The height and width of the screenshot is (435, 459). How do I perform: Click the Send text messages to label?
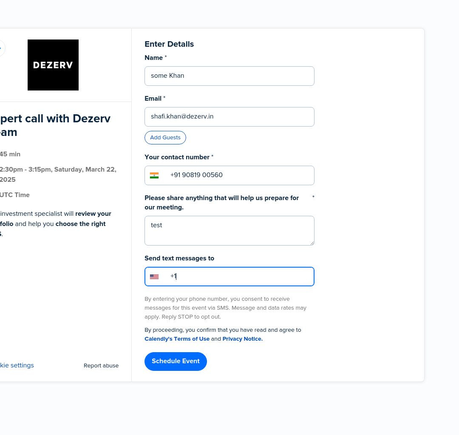coord(179,258)
